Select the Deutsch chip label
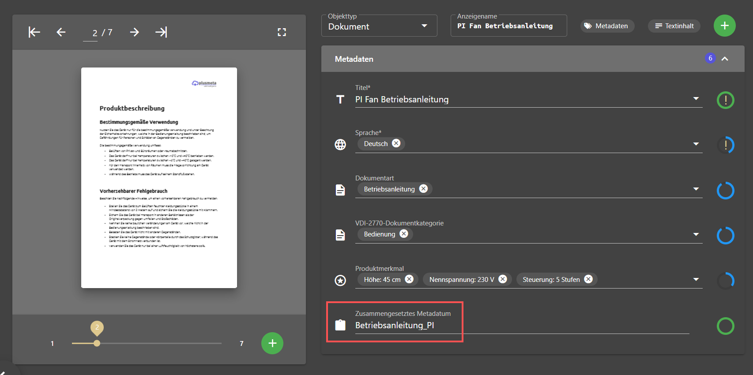 376,144
